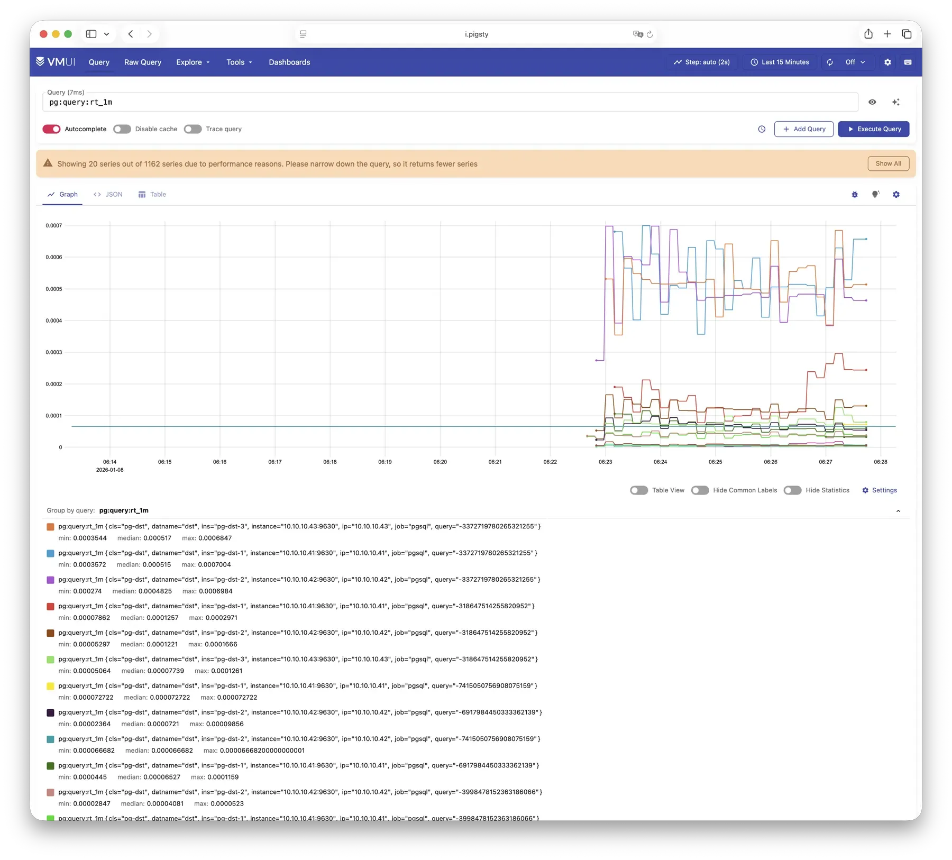The width and height of the screenshot is (952, 860).
Task: Open graph settings gear above the chart
Action: 896,194
